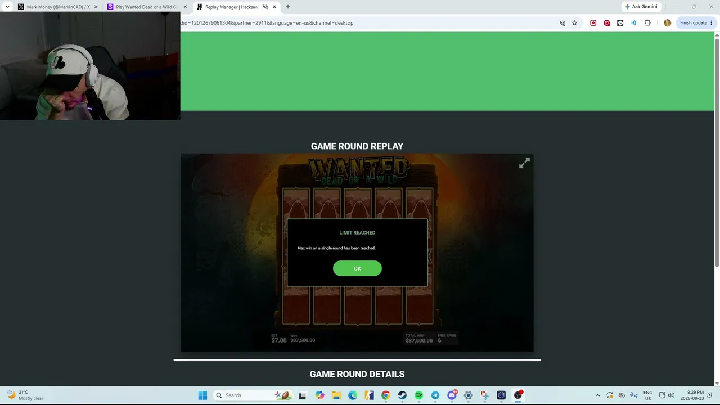Close the Replay Manager tab
Viewport: 720px width, 405px height.
pyautogui.click(x=274, y=7)
